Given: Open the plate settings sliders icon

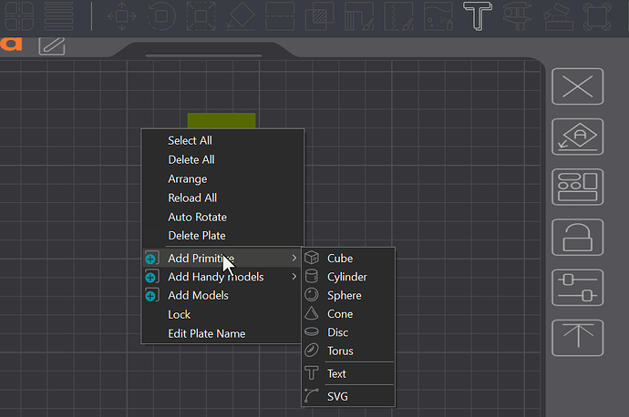Looking at the screenshot, I should [x=578, y=288].
